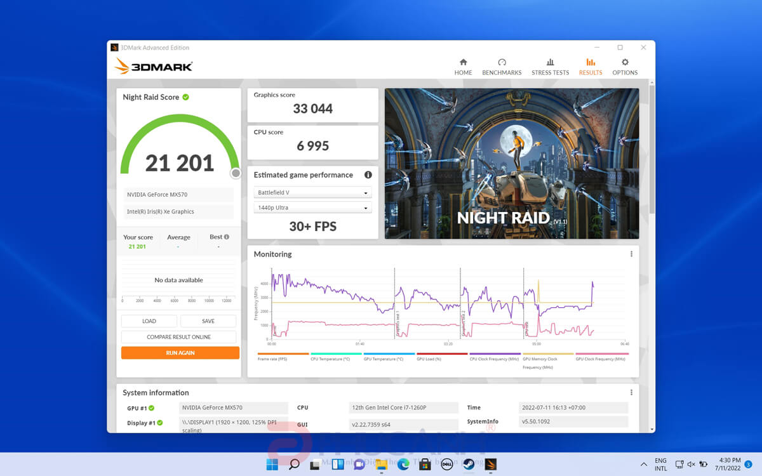
Task: Switch to the BENCHMARKS tab
Action: (502, 67)
